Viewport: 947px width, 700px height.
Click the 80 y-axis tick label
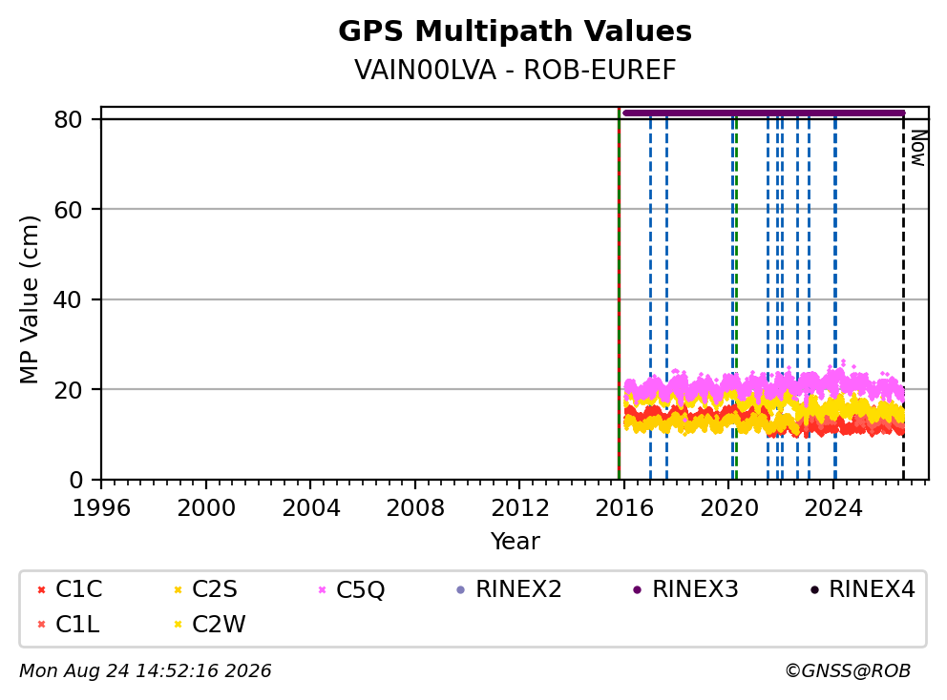(x=68, y=119)
